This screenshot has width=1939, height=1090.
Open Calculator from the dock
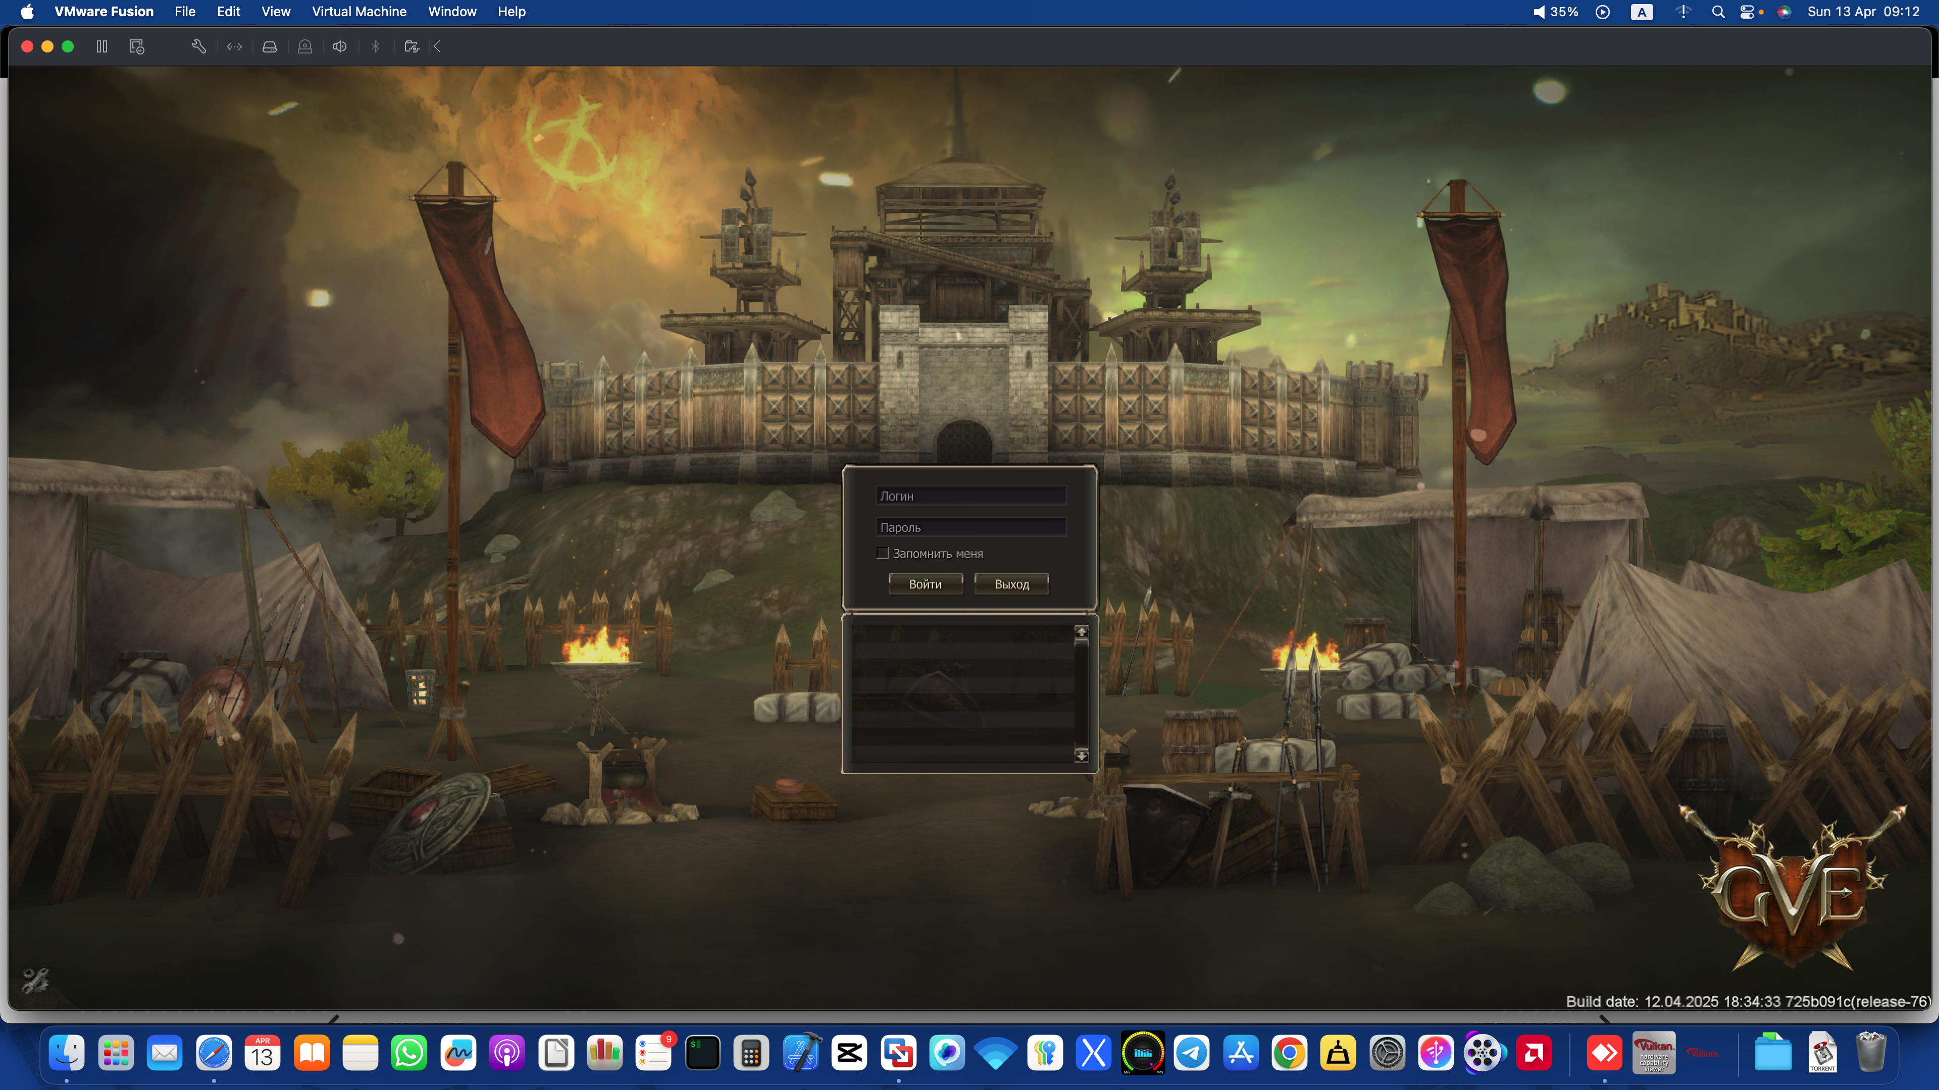[x=751, y=1052]
